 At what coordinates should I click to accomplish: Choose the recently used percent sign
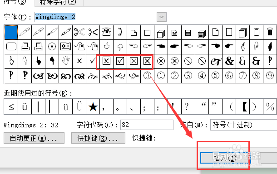270,106
